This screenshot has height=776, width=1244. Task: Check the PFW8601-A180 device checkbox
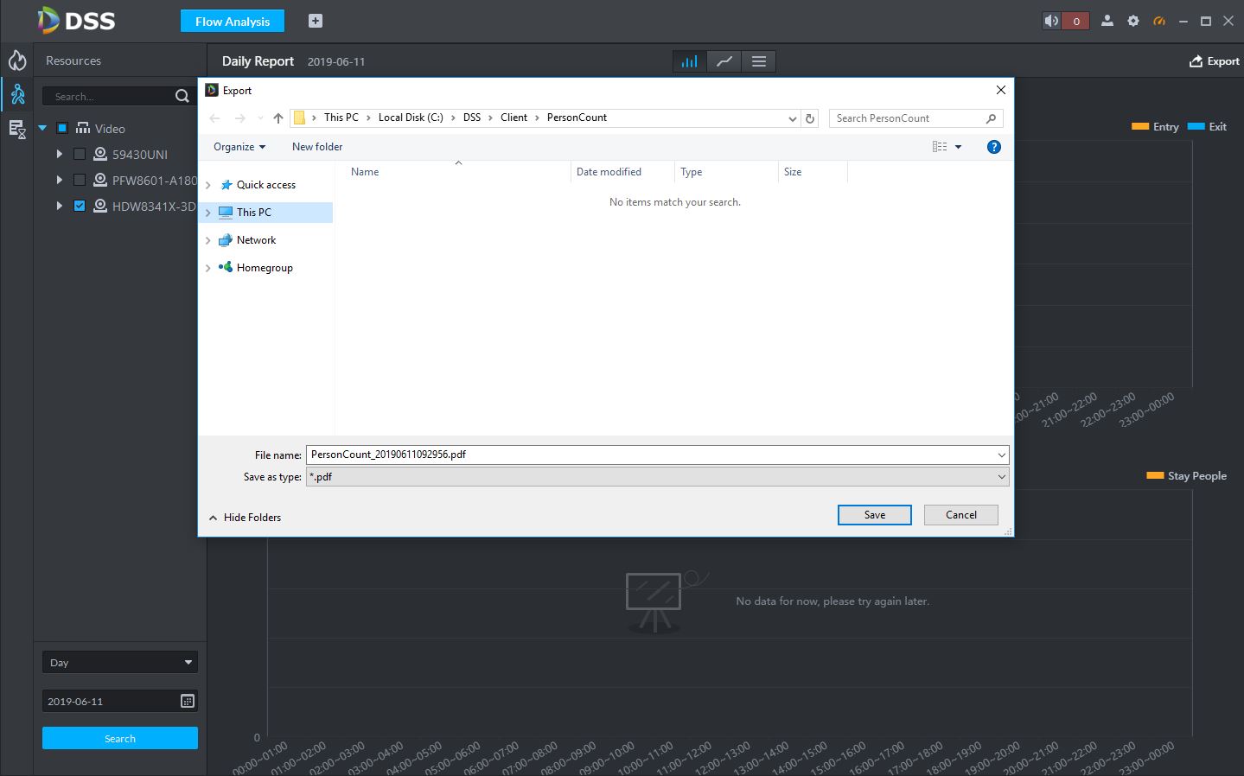point(80,180)
